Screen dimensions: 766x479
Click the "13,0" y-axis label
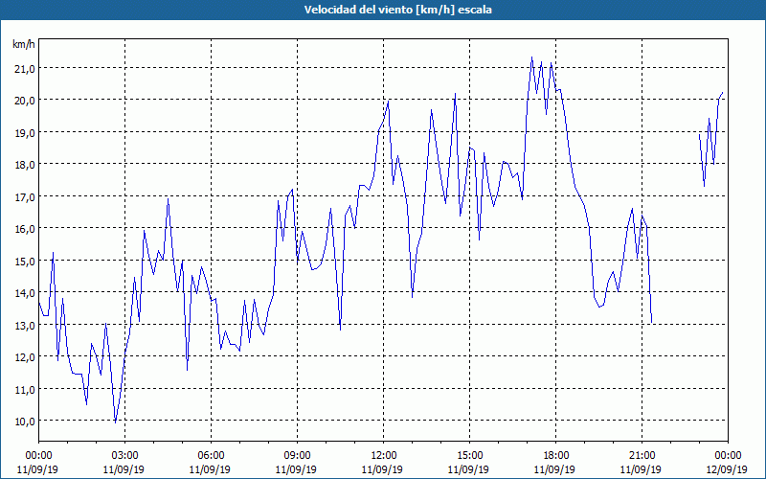pyautogui.click(x=25, y=326)
